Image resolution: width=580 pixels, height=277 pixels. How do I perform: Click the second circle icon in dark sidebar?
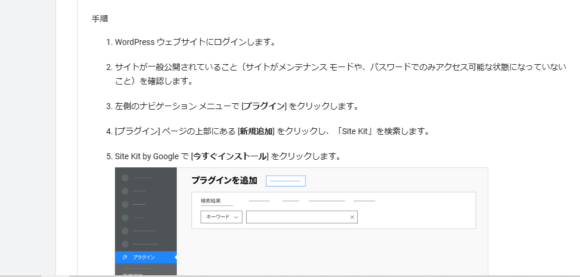(125, 191)
